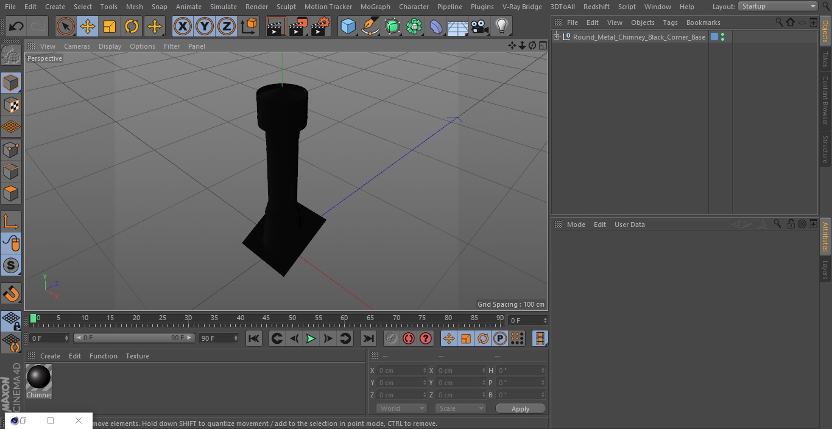
Task: Open Edit Render Settings
Action: [320, 26]
